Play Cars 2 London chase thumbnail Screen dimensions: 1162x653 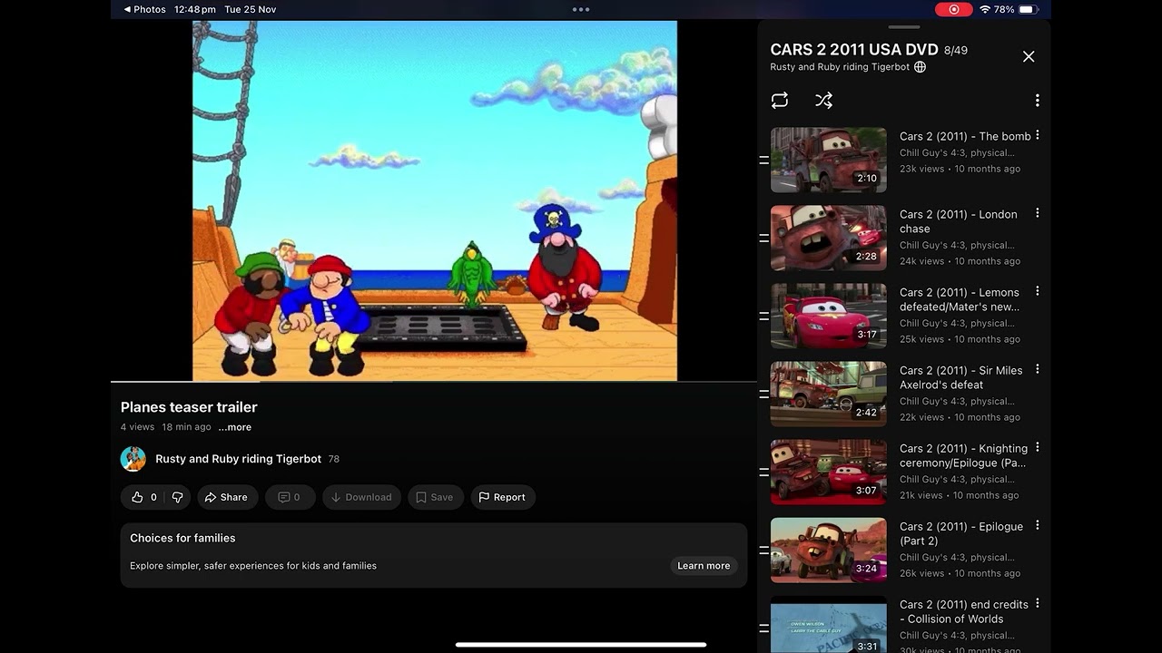tap(829, 238)
